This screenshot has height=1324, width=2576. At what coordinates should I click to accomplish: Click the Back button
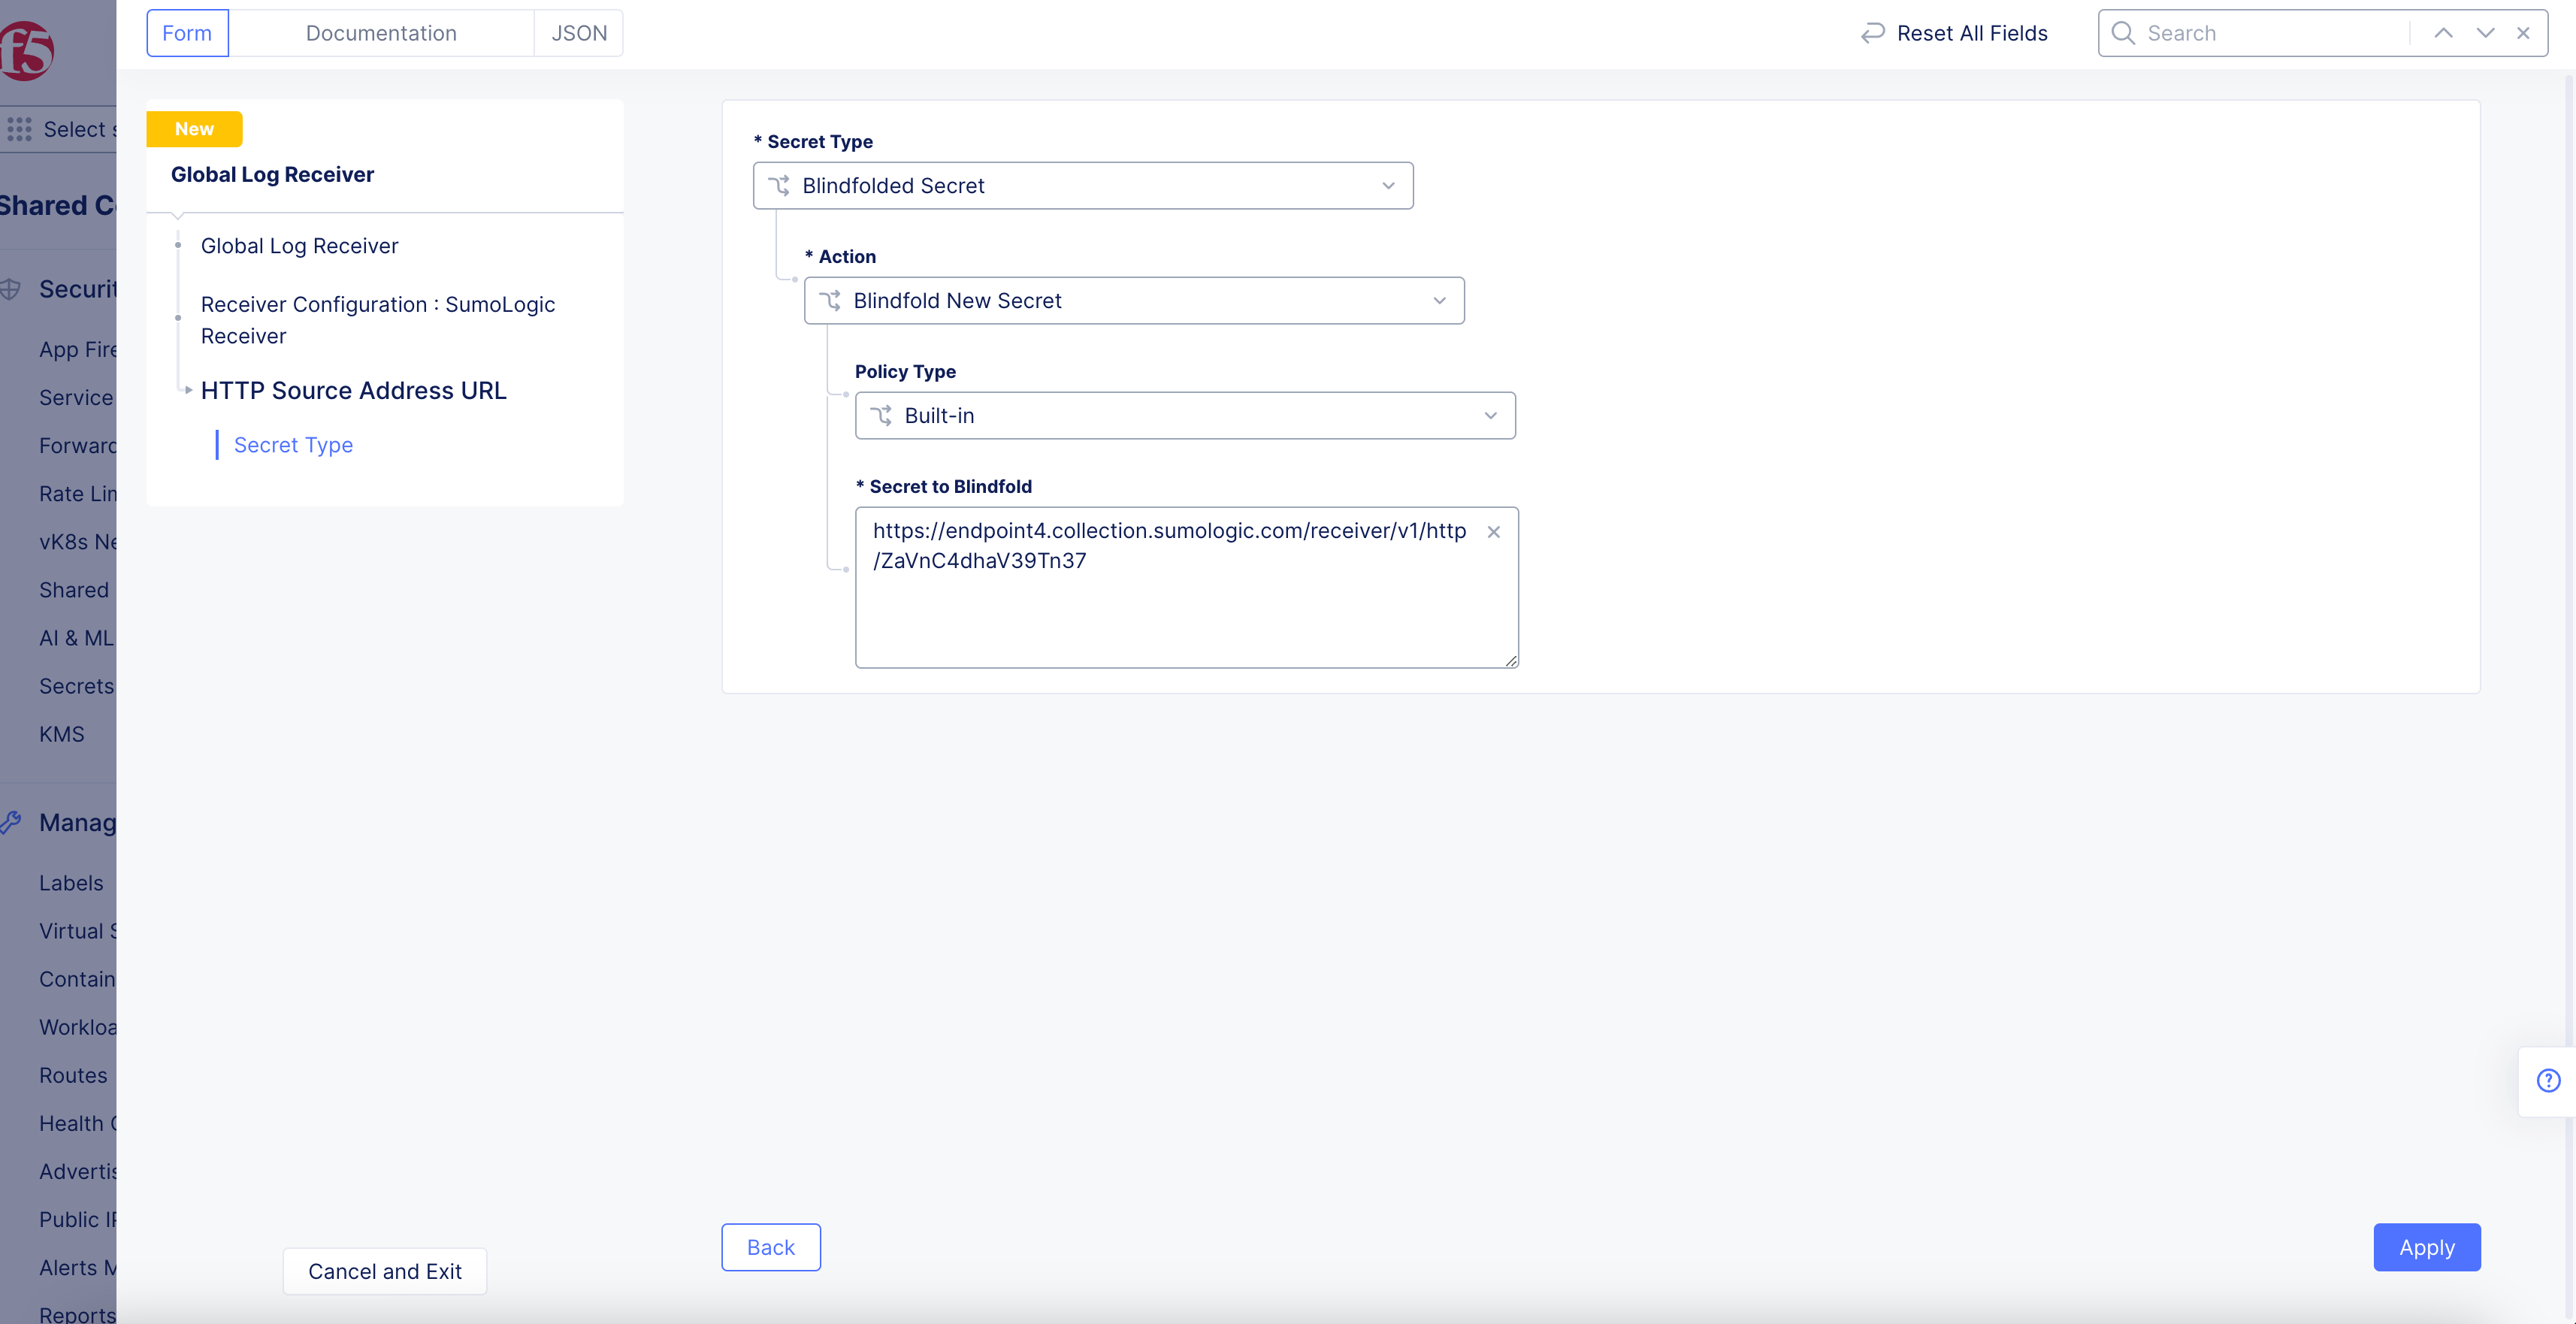pos(770,1247)
